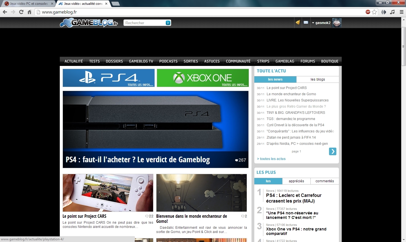Screen dimensions: 406x242
Task: Open the GAMEBLOG TV menu
Action: 141,61
